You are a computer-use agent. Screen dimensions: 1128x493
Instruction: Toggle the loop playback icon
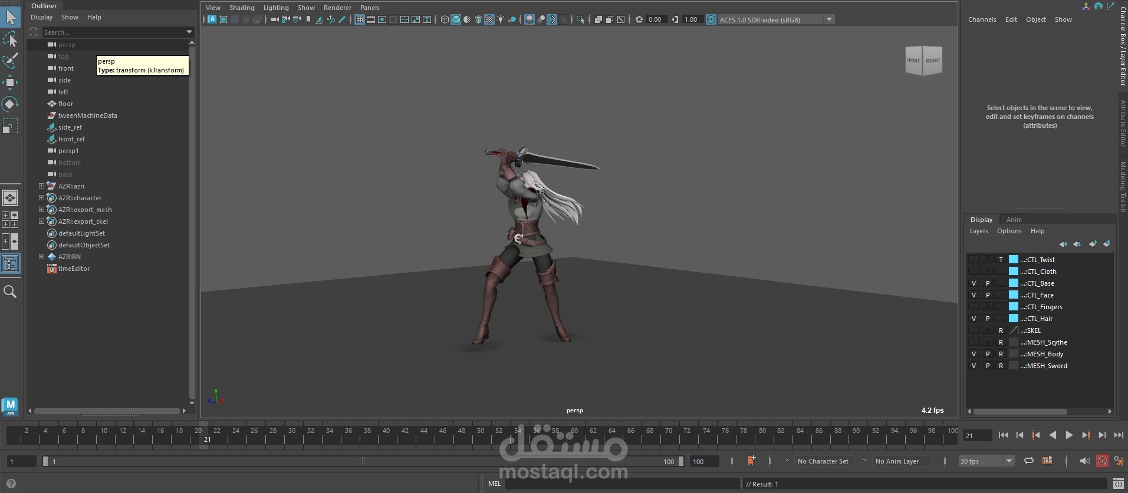coord(1029,461)
